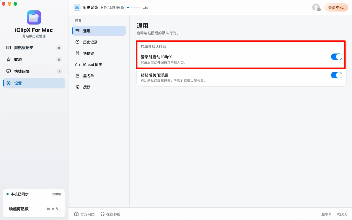Click the clipboard history list icon in sidebar

click(x=9, y=48)
